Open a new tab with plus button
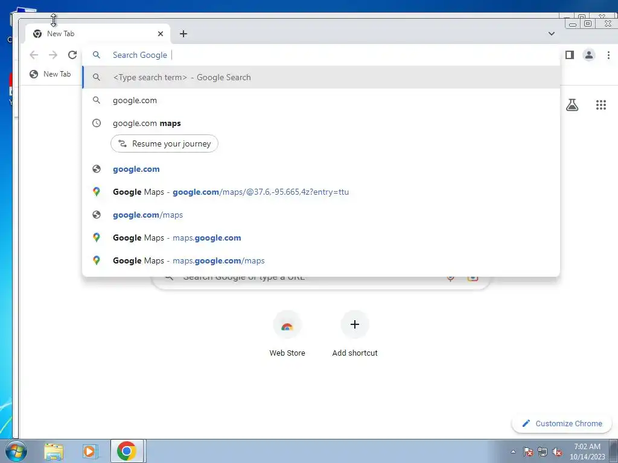Image resolution: width=618 pixels, height=463 pixels. point(183,34)
